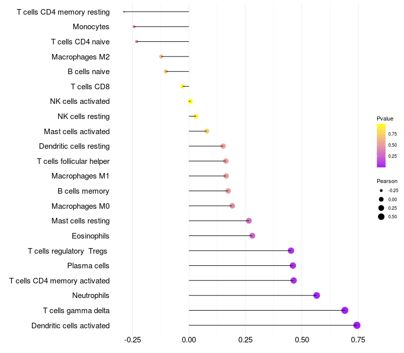404x353 pixels.
Task: Click the 0.75 x-axis tick label
Action: pos(359,340)
